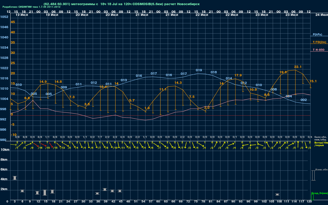
Task: Click the 4/4 cloud amount value
Action: pyautogui.click(x=122, y=137)
